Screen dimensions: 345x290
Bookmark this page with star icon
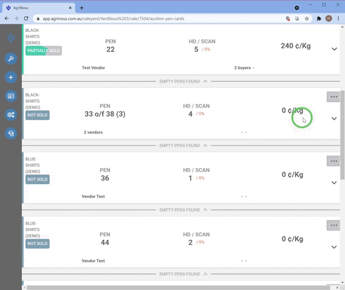[x=306, y=19]
